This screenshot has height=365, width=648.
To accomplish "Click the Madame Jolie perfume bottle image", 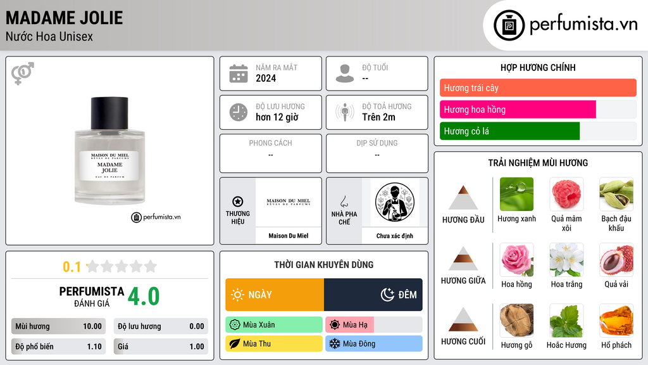I will [x=109, y=151].
